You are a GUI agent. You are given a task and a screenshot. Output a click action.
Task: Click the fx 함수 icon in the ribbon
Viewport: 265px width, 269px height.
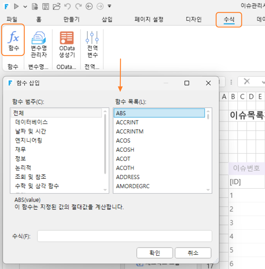pos(13,41)
